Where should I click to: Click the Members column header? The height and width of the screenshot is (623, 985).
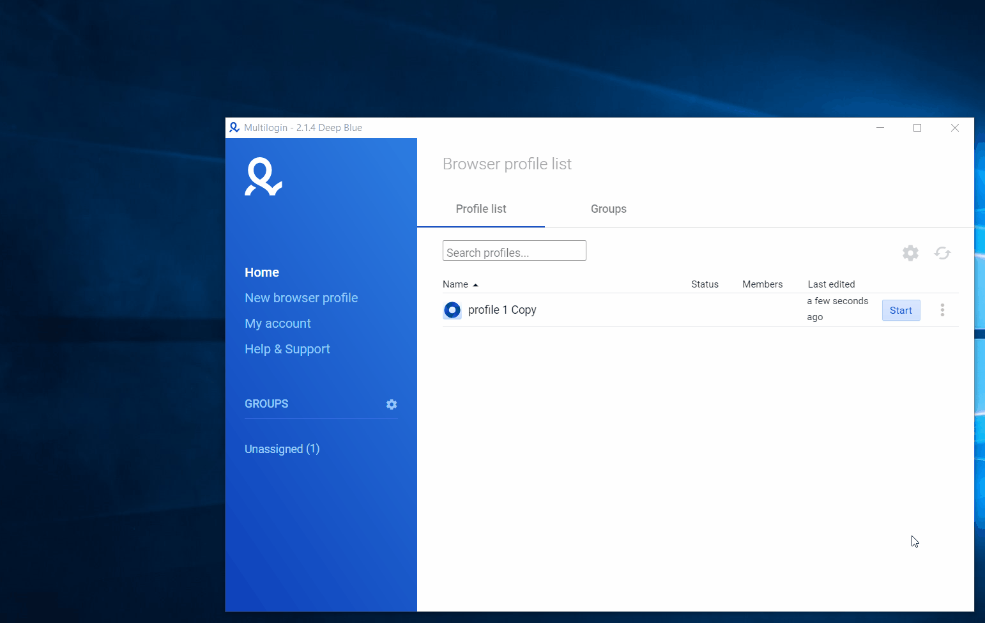coord(762,284)
